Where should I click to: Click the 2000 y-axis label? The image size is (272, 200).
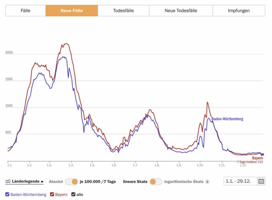pos(9,52)
